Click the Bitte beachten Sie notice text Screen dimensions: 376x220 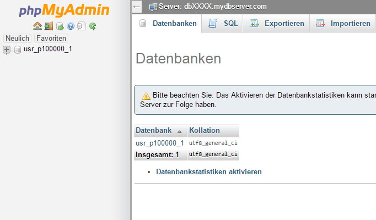(258, 100)
